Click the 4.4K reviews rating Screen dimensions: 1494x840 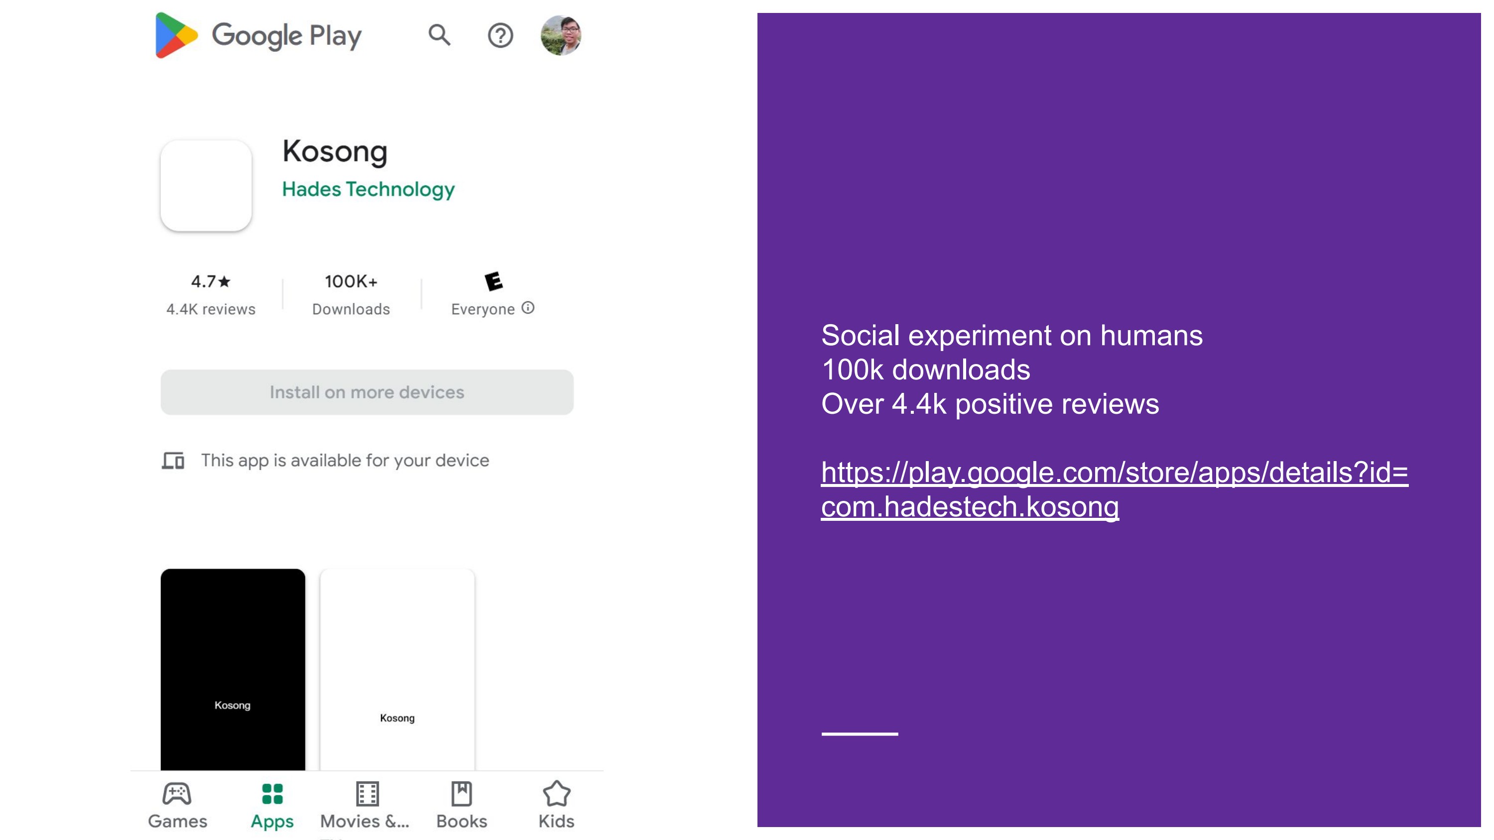211,294
